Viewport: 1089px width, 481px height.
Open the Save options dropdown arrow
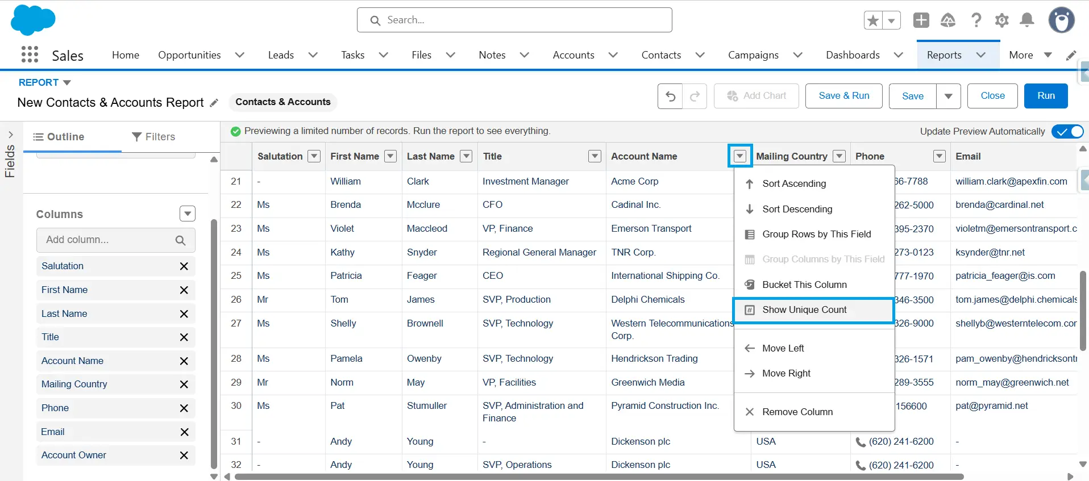(948, 96)
